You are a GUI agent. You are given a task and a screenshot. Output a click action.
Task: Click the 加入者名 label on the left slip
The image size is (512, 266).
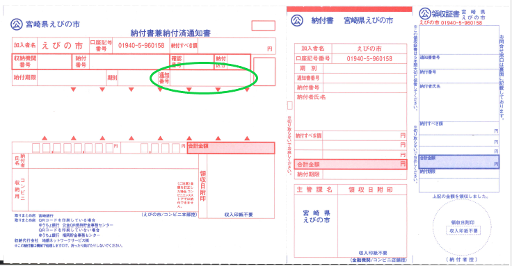[x=24, y=45]
